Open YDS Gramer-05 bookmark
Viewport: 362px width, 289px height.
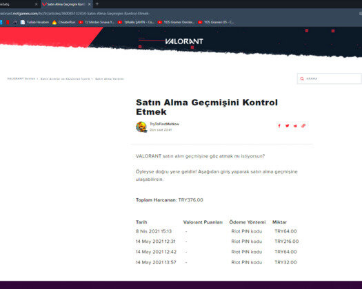(x=216, y=22)
